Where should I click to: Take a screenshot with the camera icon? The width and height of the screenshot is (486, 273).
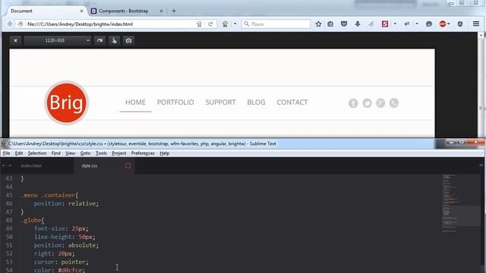click(128, 40)
